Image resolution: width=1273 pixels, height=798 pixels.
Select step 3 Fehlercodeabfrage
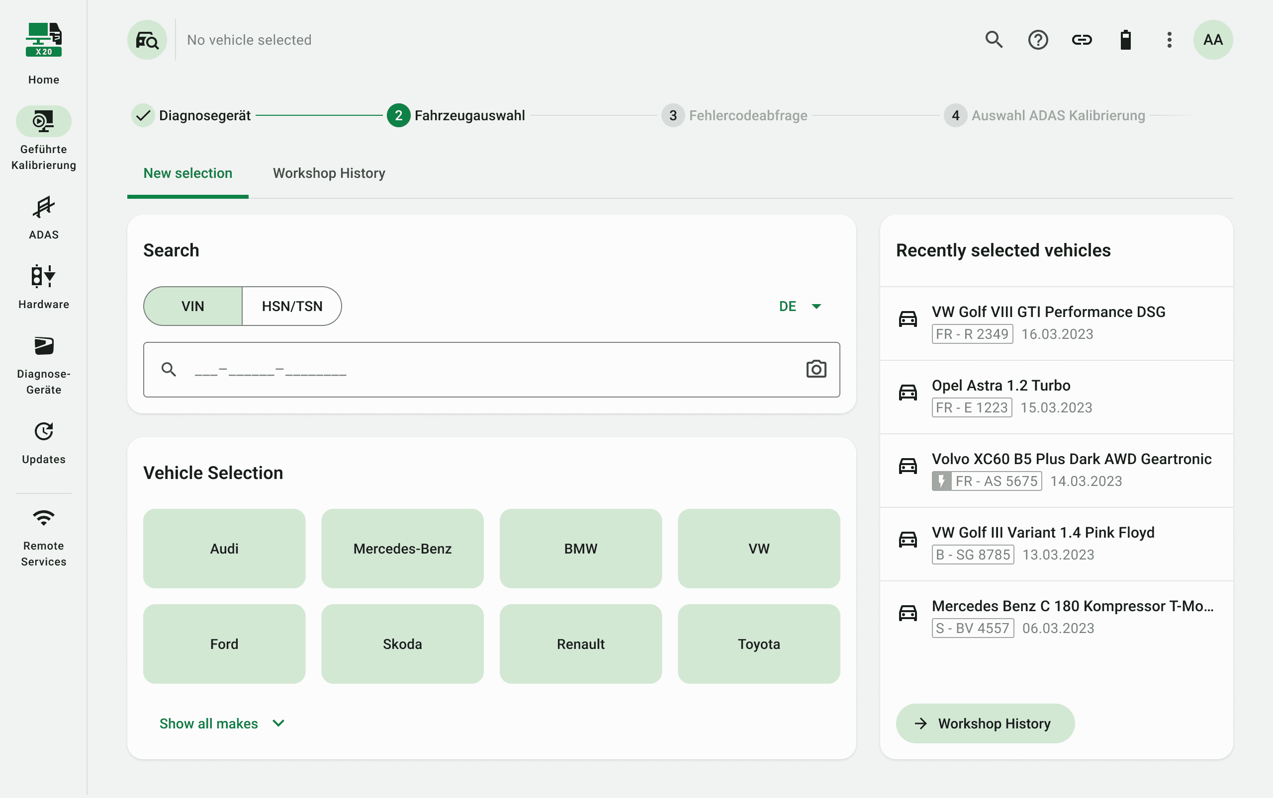pos(734,115)
